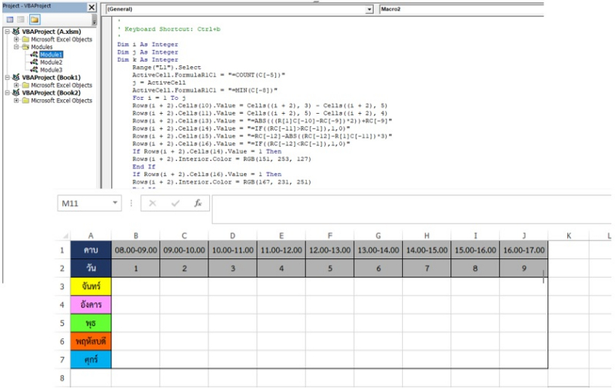Select column J header
The width and height of the screenshot is (615, 389).
[524, 236]
